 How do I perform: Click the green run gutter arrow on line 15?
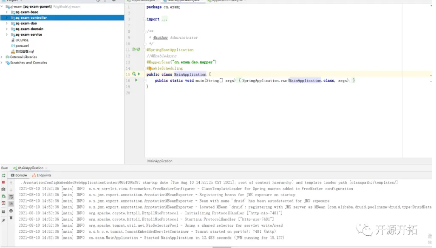click(x=139, y=74)
